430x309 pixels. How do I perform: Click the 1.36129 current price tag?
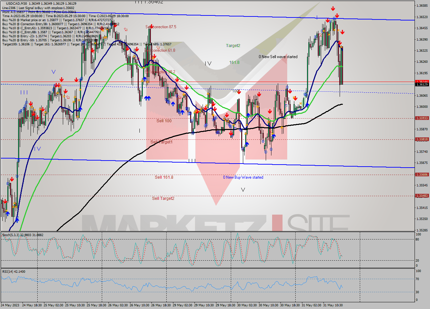point(422,85)
